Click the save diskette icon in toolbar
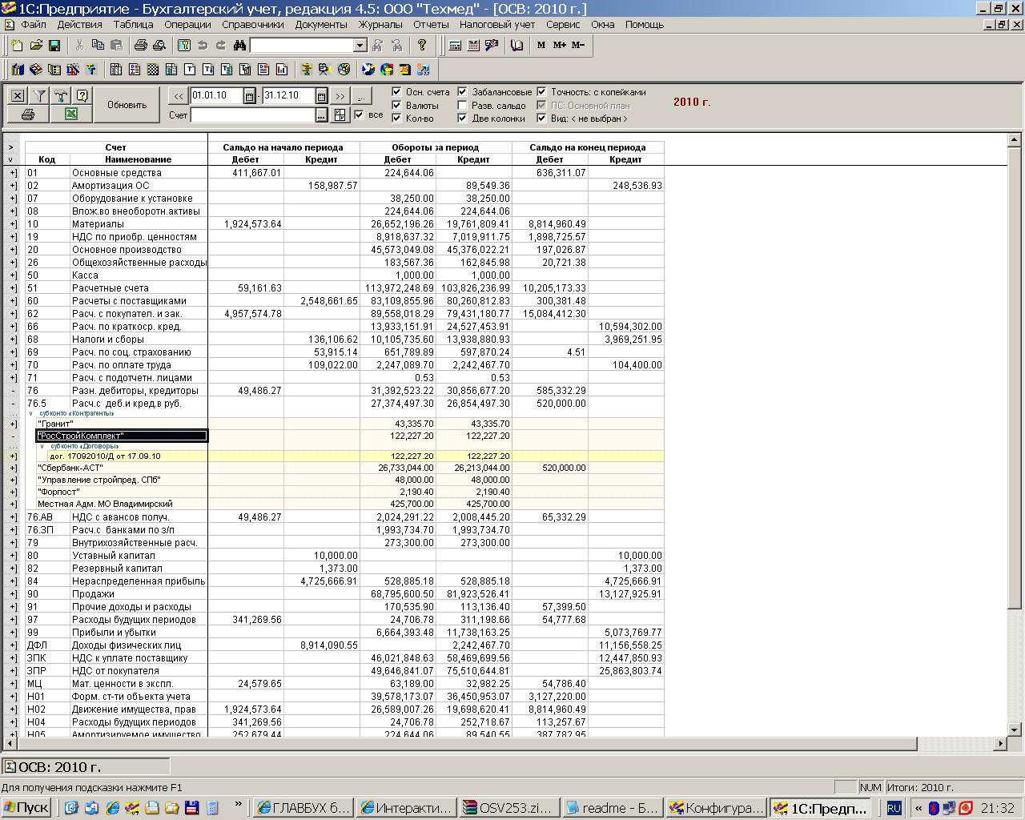1025x820 pixels. [54, 46]
